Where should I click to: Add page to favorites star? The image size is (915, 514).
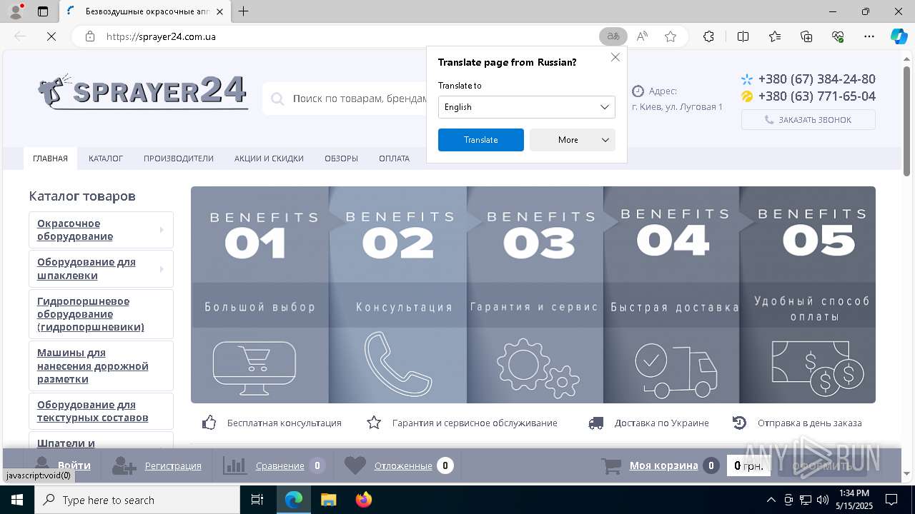pyautogui.click(x=671, y=36)
